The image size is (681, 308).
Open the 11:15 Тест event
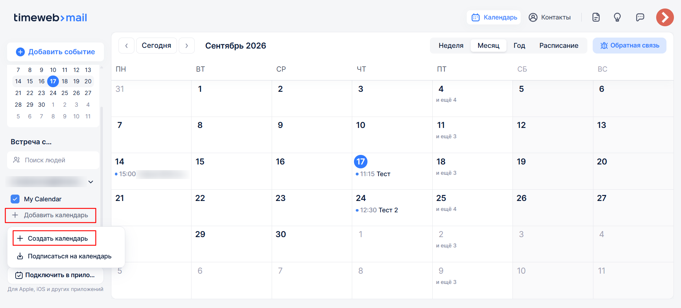pos(373,174)
